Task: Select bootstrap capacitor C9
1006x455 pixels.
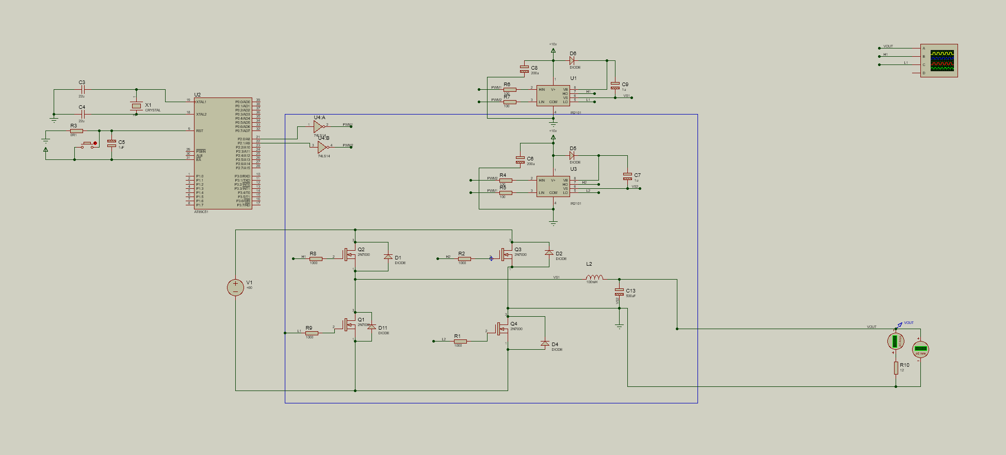Action: tap(615, 86)
